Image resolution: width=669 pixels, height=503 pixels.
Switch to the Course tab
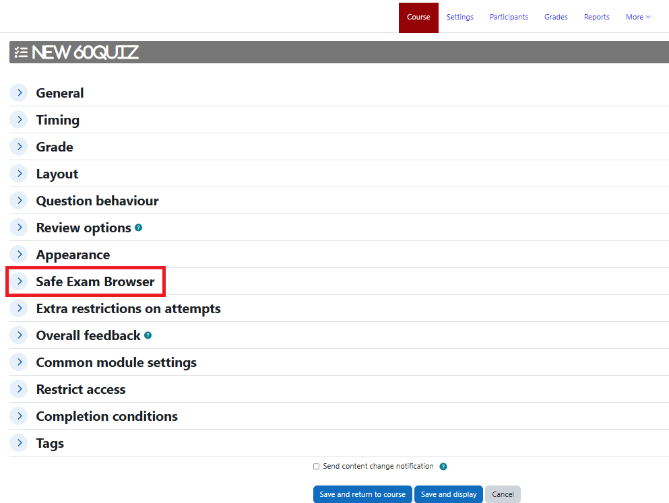coord(418,18)
